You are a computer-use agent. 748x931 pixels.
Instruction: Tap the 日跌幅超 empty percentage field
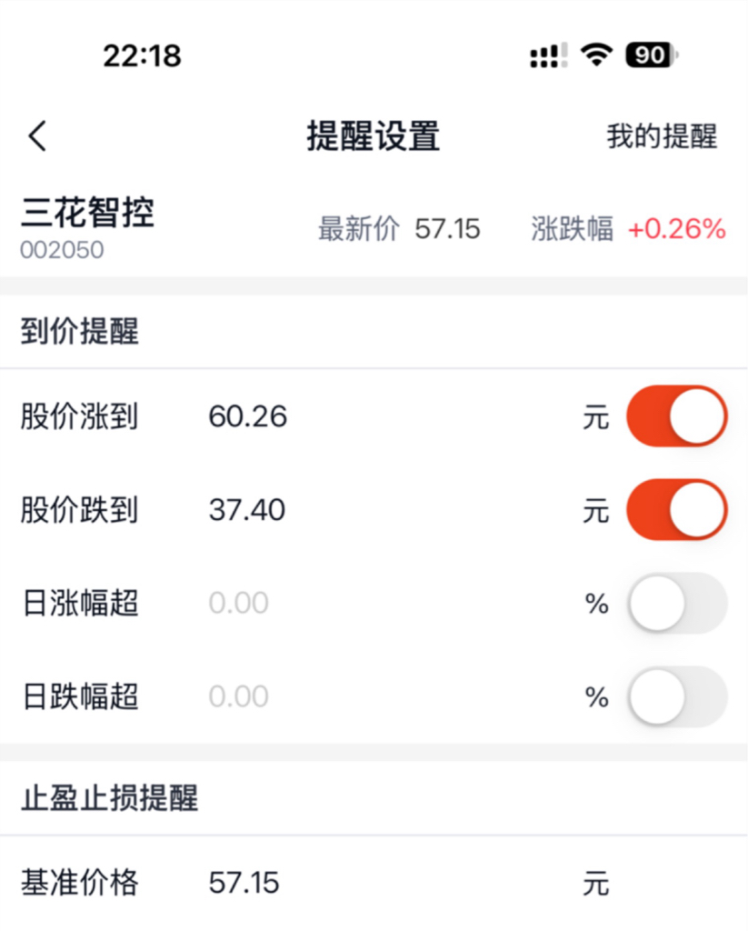point(239,697)
